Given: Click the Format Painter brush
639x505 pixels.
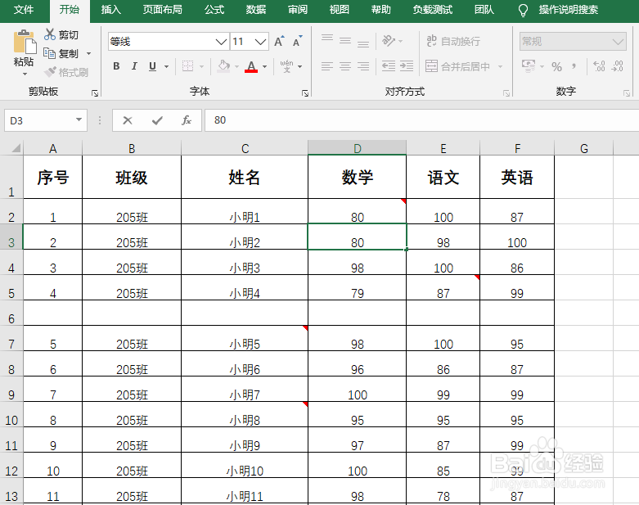Looking at the screenshot, I should (50, 72).
